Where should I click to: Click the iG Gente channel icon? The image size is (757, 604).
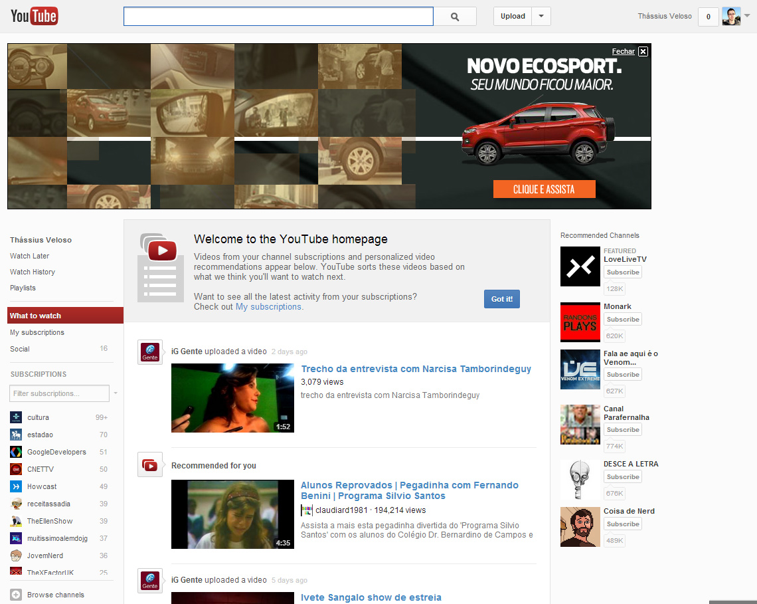[150, 352]
